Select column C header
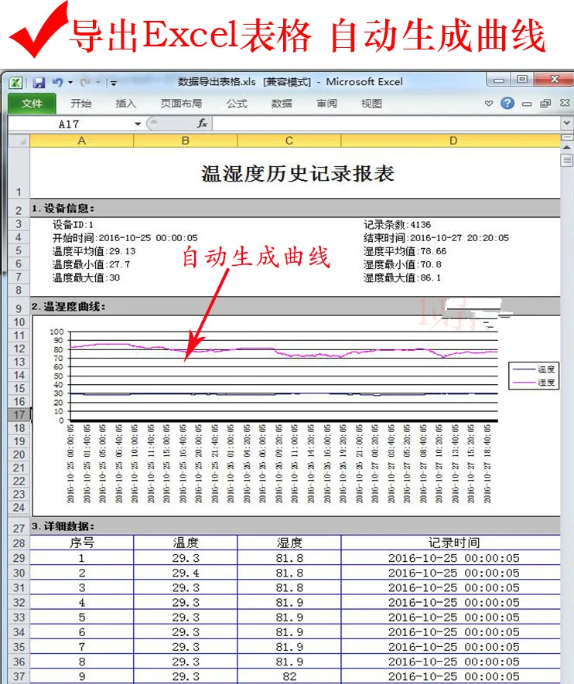Viewport: 574px width, 684px height. [x=289, y=141]
